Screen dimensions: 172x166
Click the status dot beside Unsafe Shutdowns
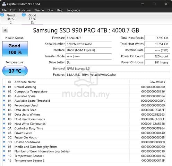(x=4, y=142)
